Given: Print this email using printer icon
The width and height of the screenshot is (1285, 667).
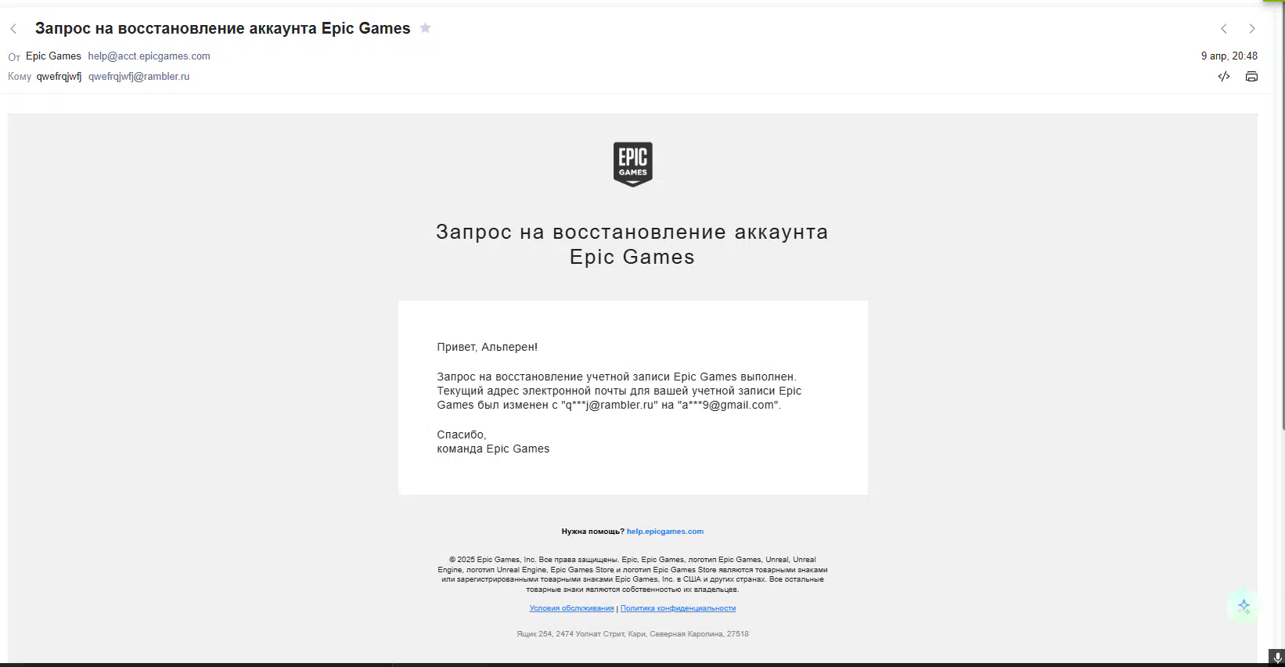Looking at the screenshot, I should [x=1251, y=77].
